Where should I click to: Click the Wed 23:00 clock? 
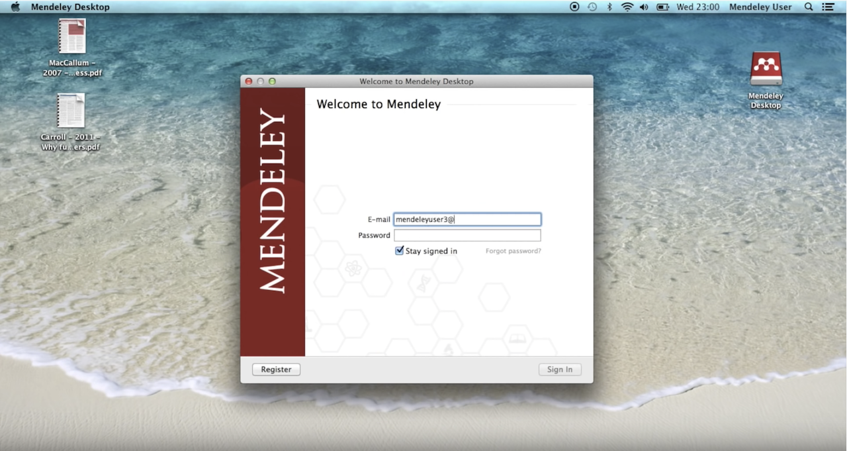(697, 7)
